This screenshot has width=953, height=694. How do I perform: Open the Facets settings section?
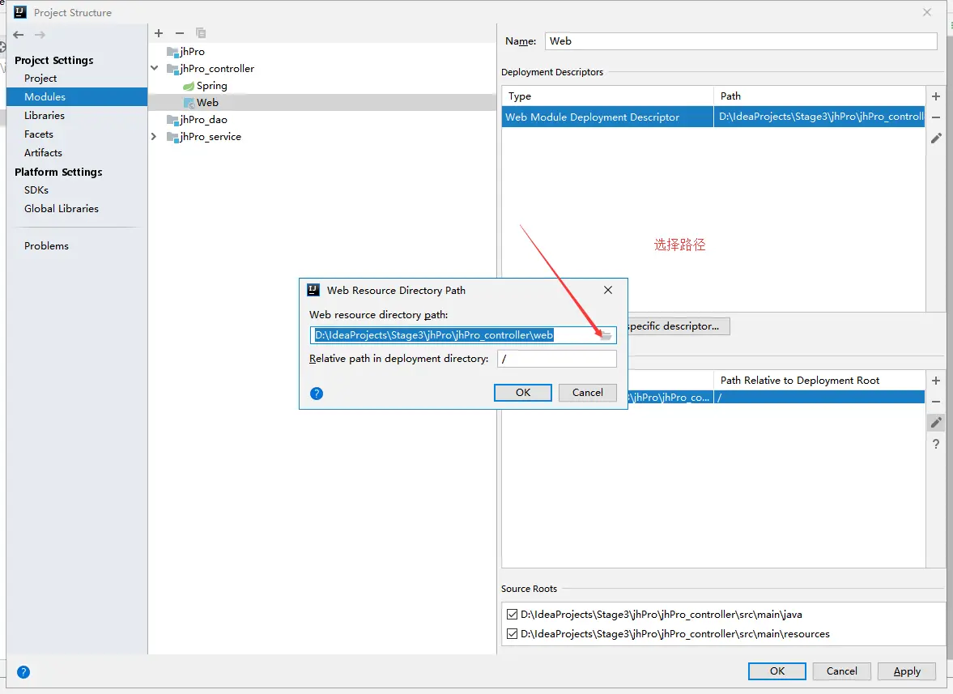coord(39,134)
